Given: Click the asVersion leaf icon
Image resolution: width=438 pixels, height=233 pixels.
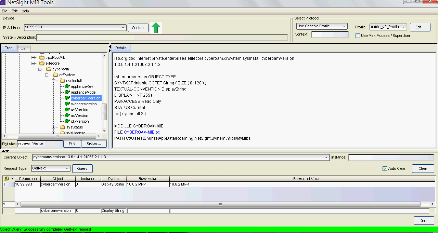Looking at the screenshot, I should point(67,115).
